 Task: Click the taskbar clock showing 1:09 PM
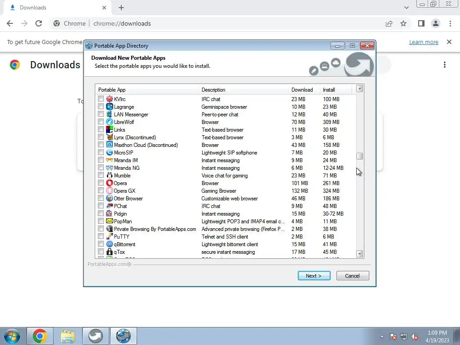[437, 336]
